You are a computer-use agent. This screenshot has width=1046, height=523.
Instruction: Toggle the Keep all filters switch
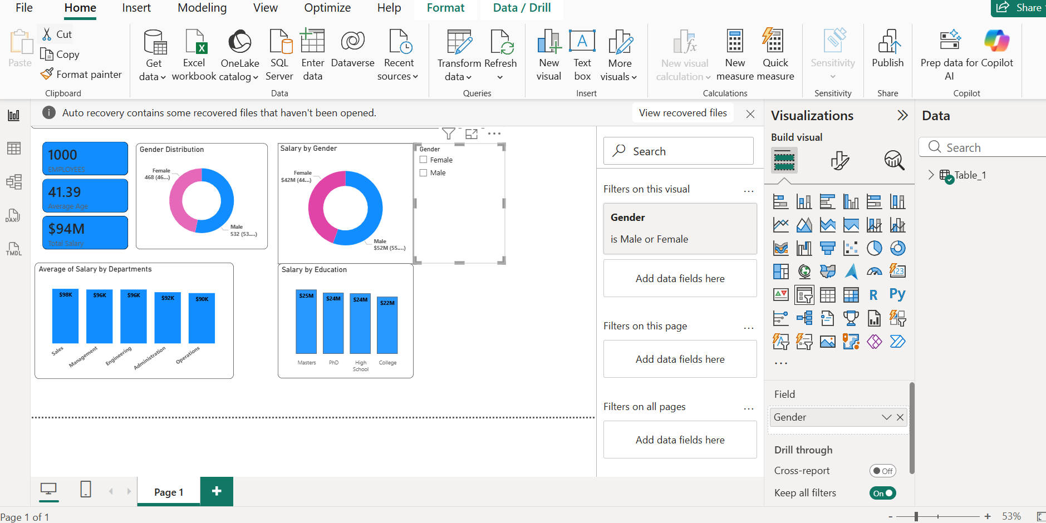coord(883,493)
